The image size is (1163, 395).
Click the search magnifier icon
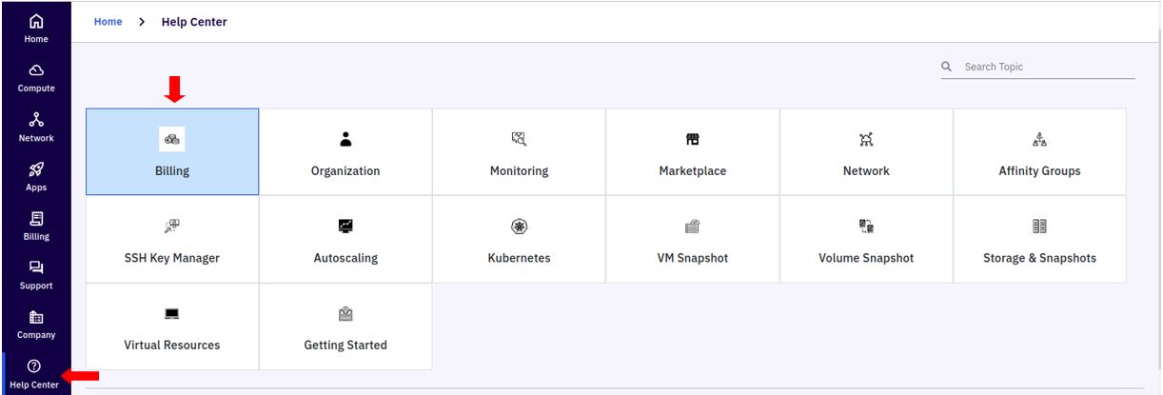pyautogui.click(x=947, y=67)
